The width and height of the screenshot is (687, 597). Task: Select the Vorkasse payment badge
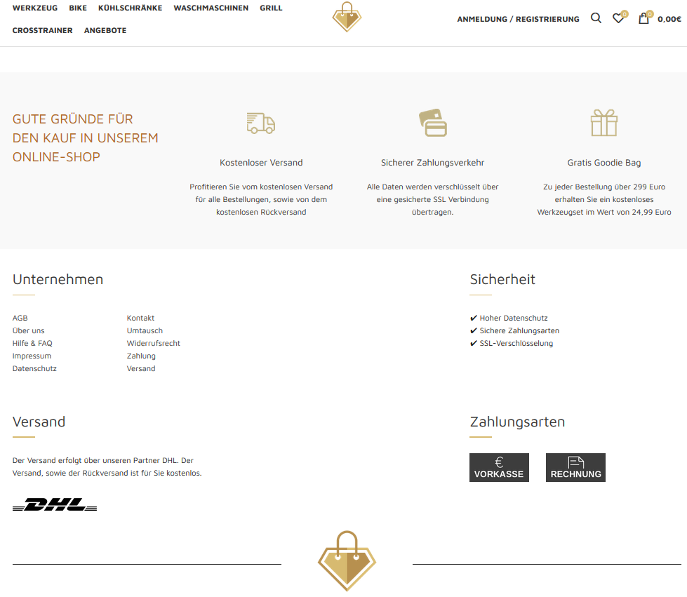(499, 468)
